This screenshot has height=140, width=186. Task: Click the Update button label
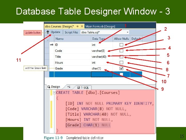56,32
